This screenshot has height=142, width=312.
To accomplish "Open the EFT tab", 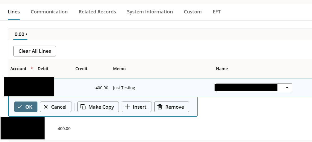I will click(217, 12).
